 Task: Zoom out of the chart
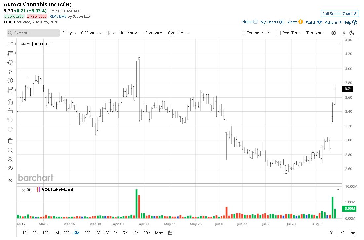tap(10, 160)
